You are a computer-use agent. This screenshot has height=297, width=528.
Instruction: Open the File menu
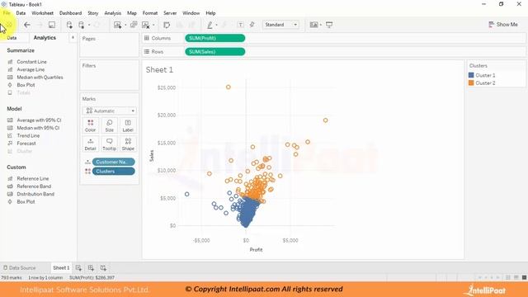(x=7, y=13)
